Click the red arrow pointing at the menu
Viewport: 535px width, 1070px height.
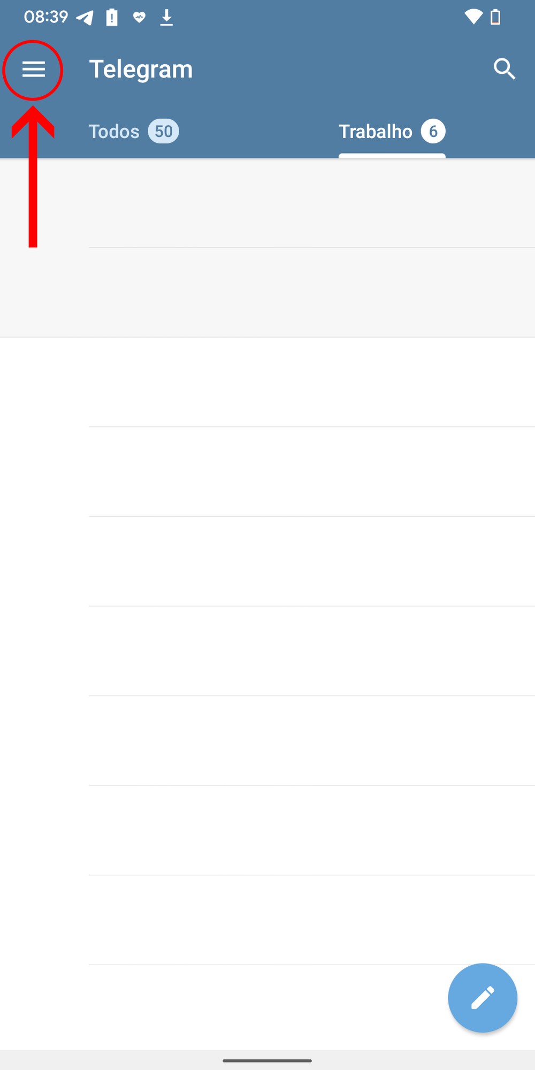[33, 177]
